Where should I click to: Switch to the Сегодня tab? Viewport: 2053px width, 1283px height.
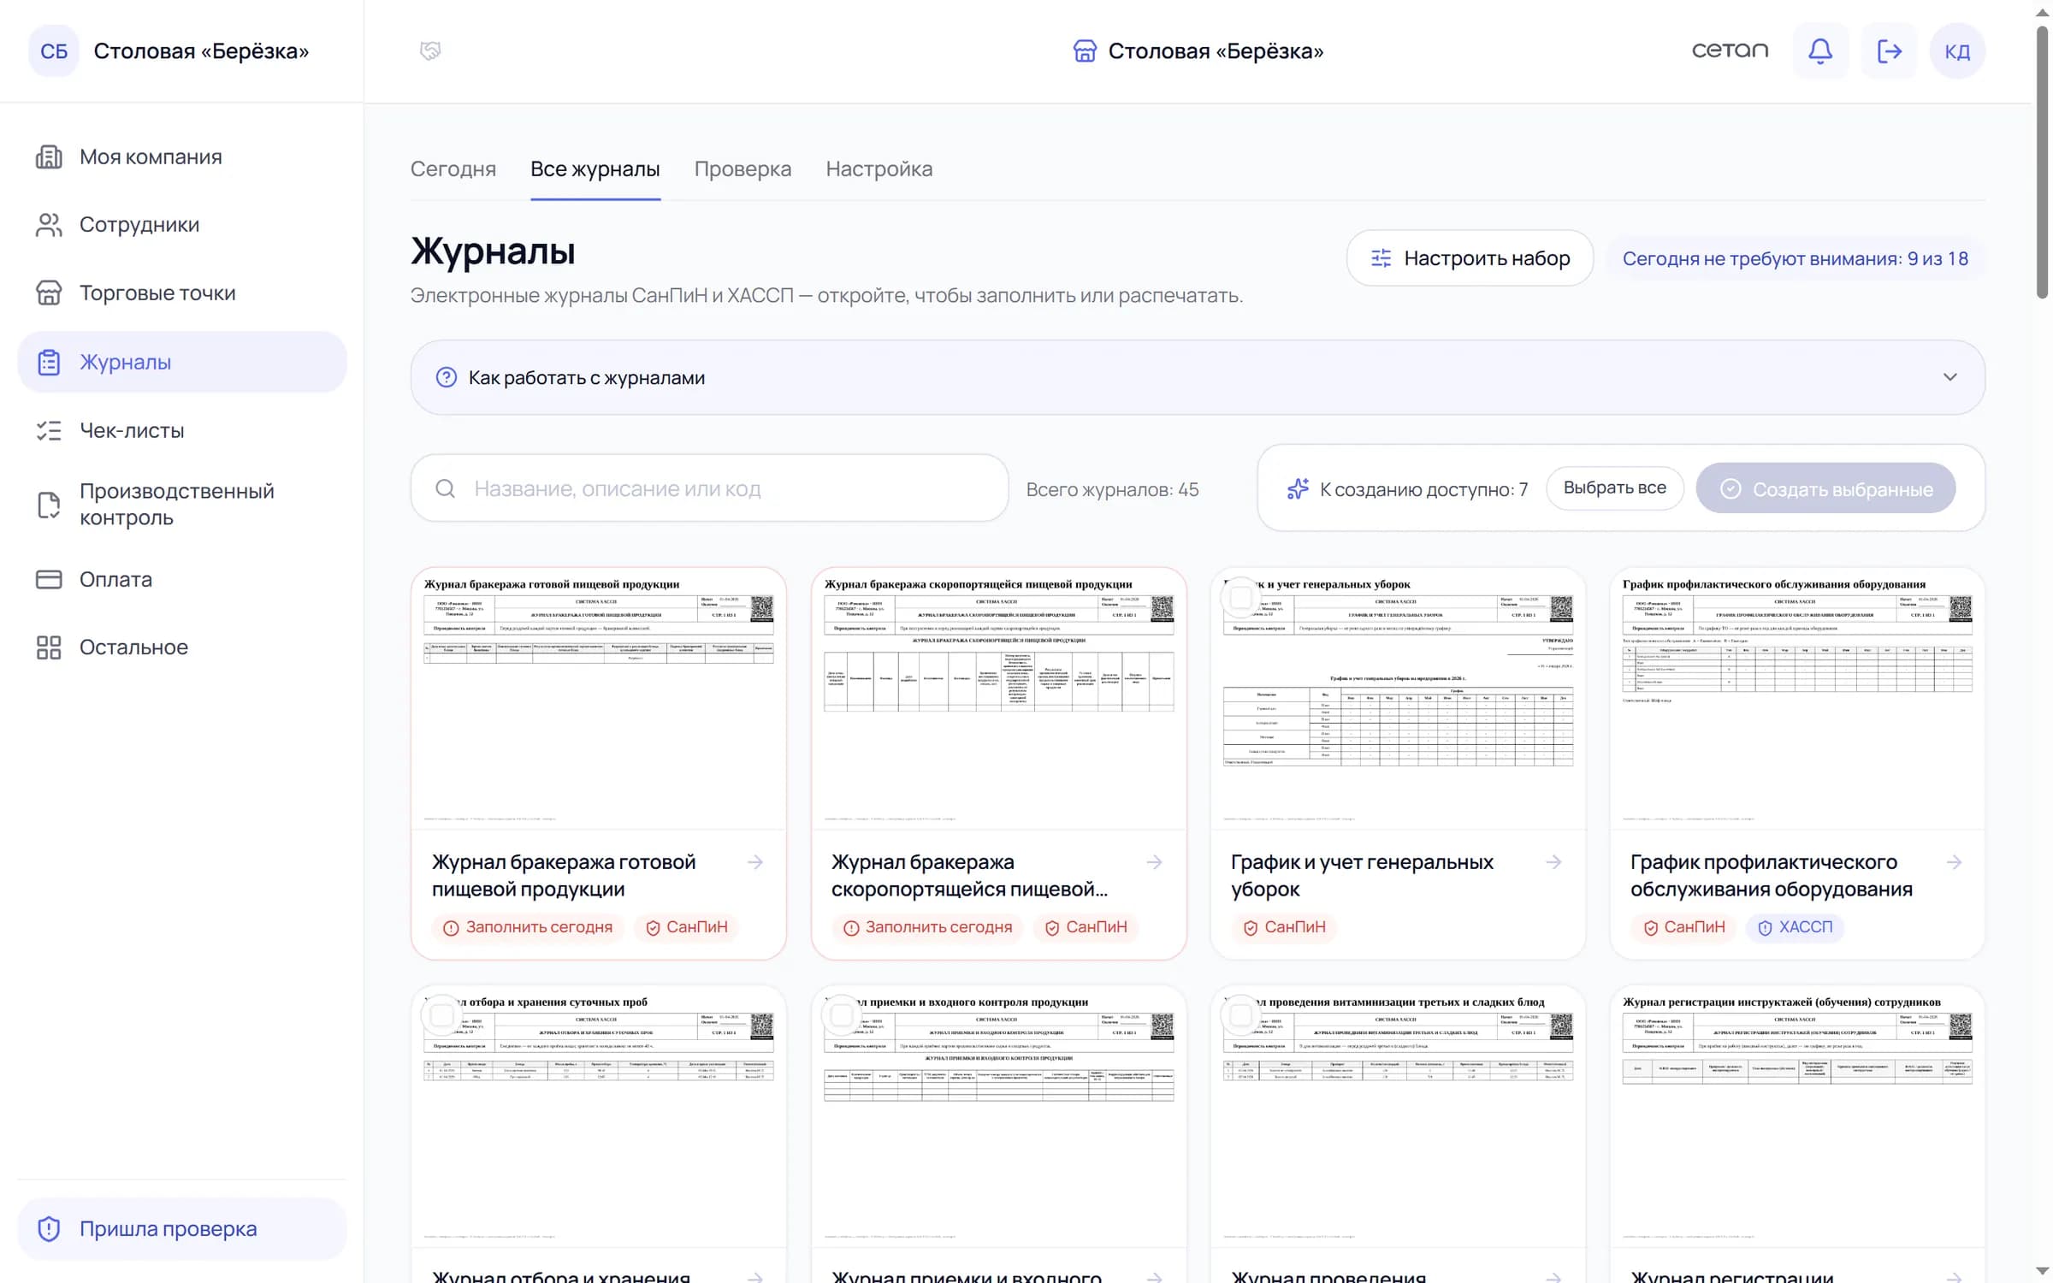[453, 169]
